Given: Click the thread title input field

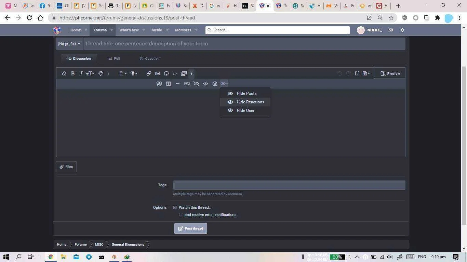Looking at the screenshot, I should tap(244, 44).
